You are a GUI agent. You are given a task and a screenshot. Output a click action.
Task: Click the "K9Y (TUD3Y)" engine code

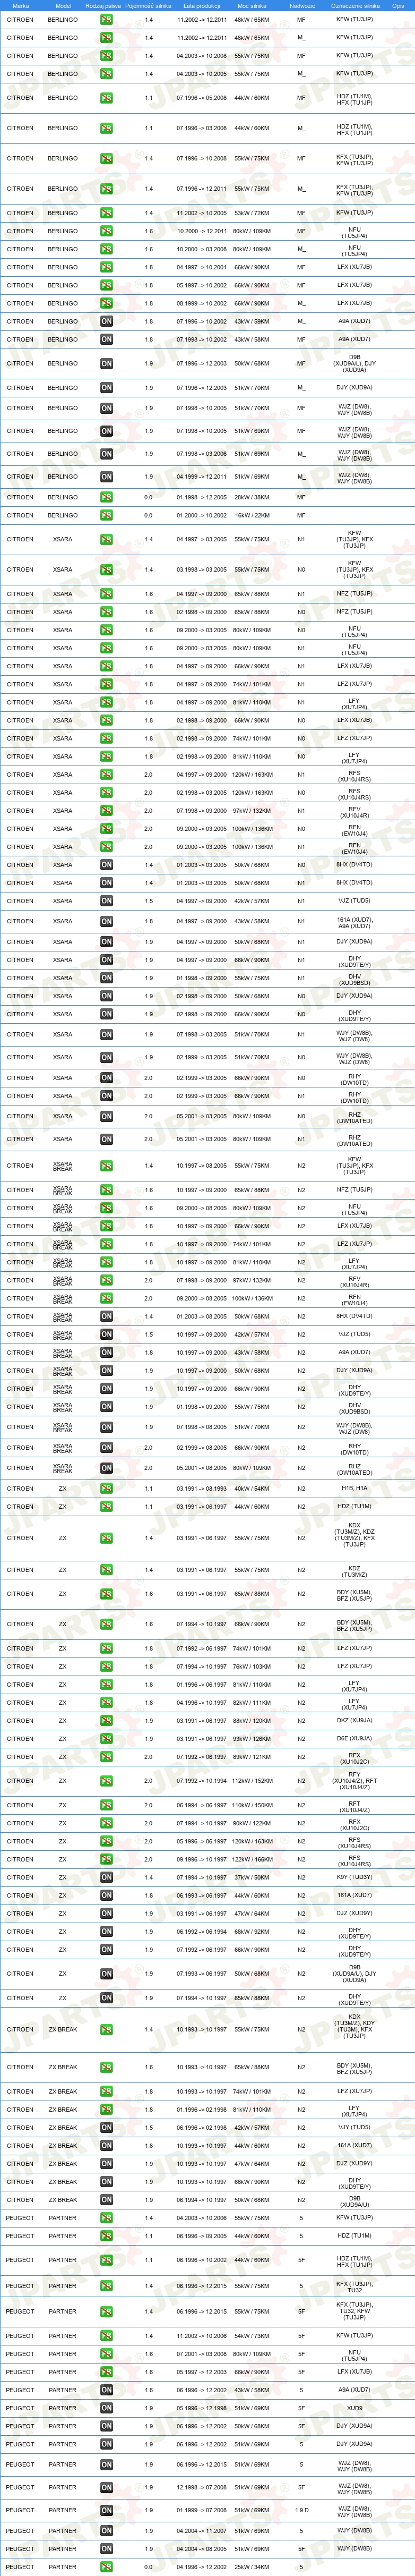(355, 1878)
